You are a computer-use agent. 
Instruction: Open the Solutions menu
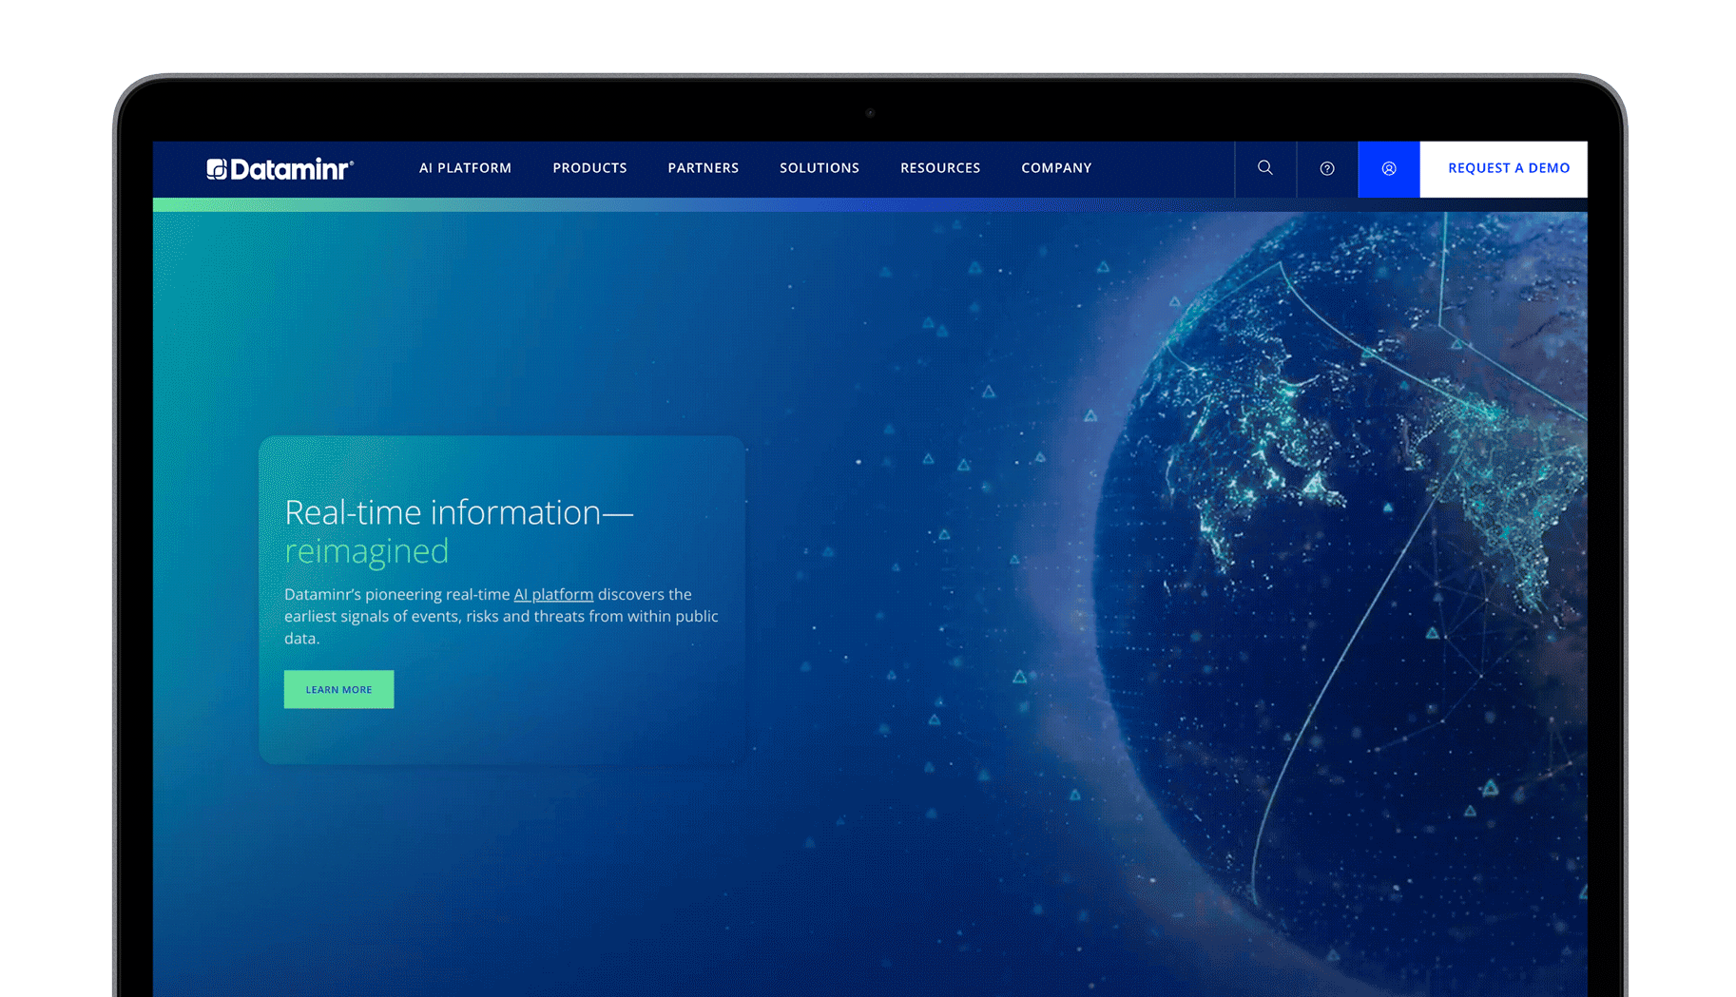pos(820,168)
